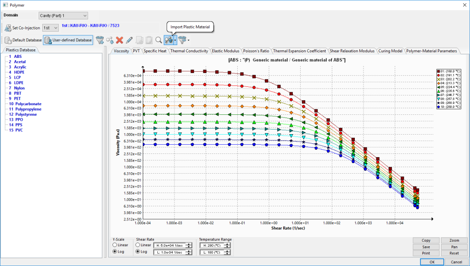
Task: Click the paste material icon
Action: [x=149, y=40]
